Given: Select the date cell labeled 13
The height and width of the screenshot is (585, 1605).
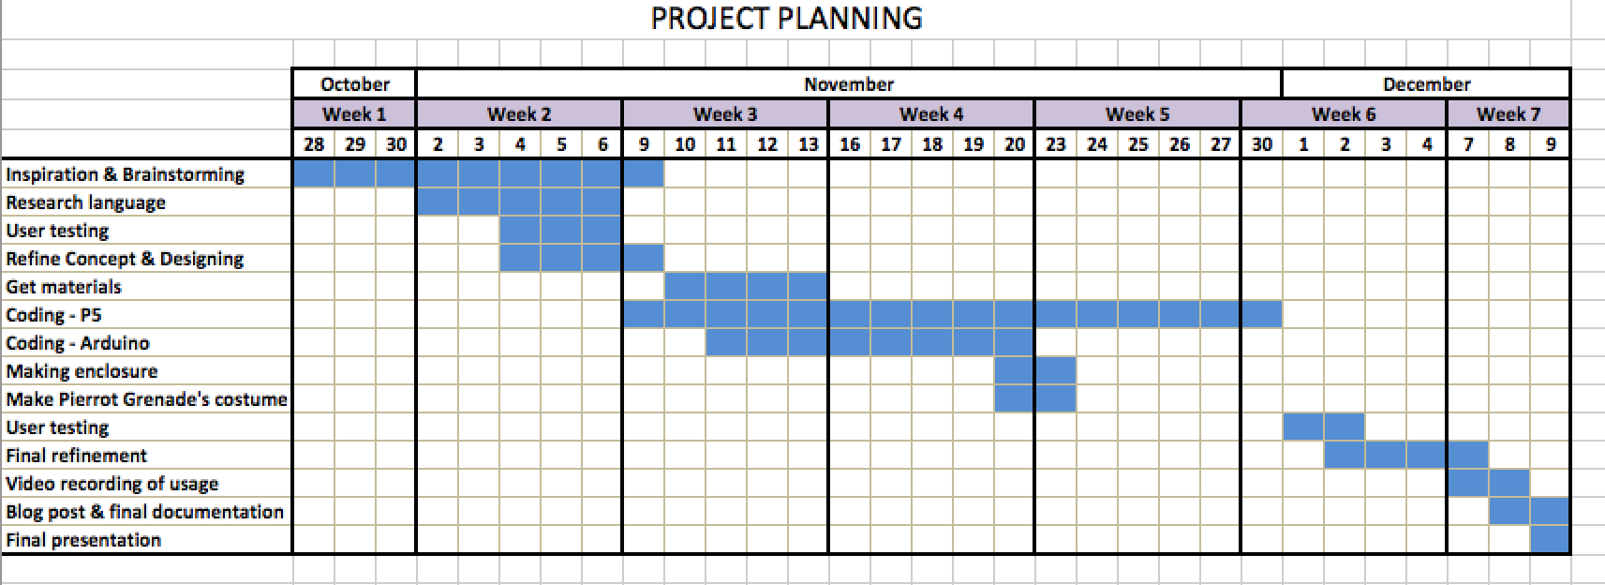Looking at the screenshot, I should [x=808, y=144].
